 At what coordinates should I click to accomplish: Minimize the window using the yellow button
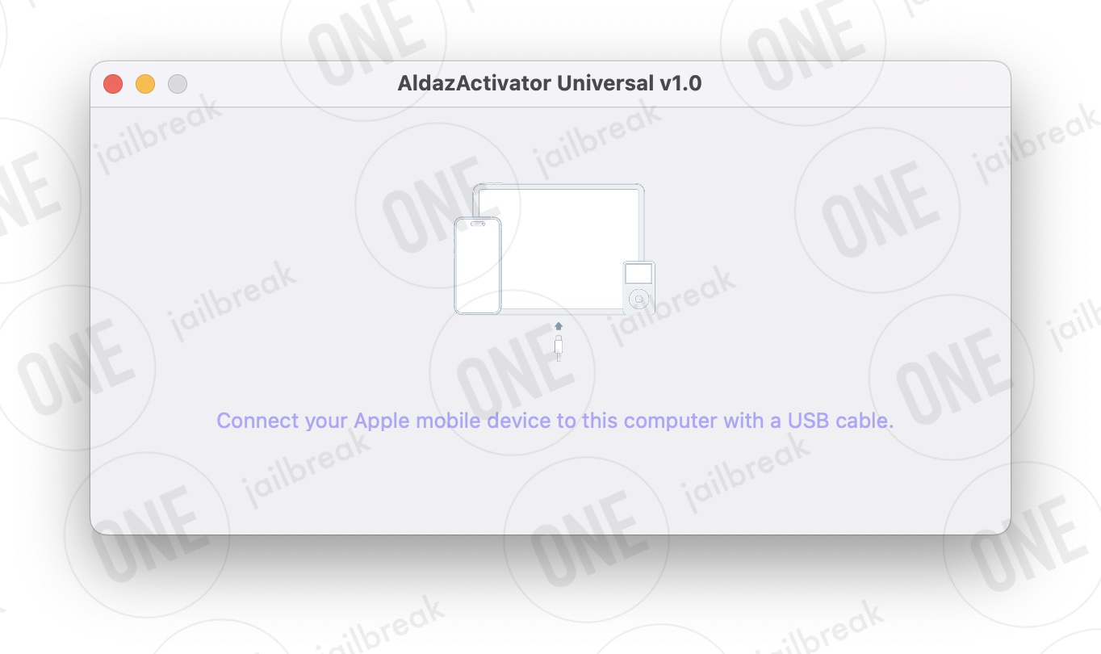[145, 84]
